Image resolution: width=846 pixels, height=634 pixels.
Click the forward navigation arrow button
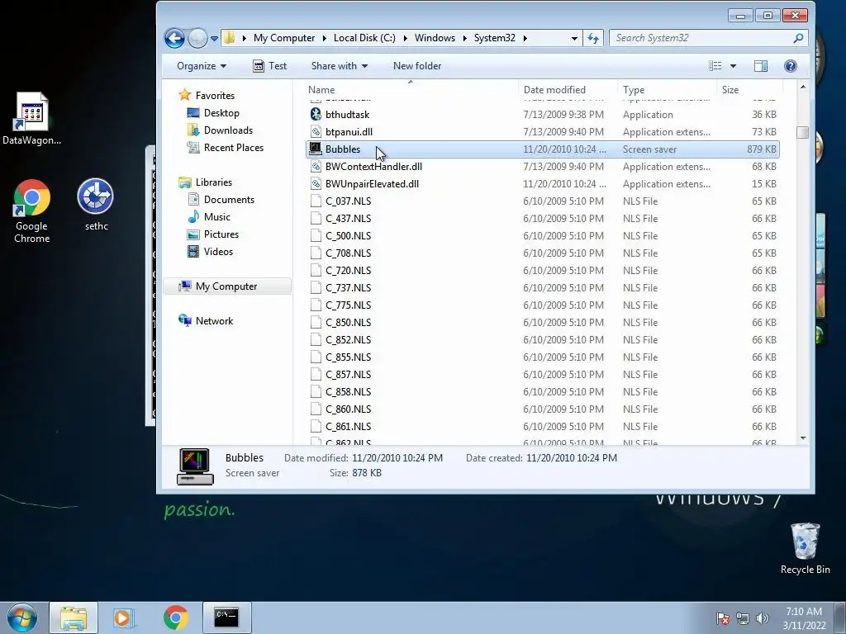198,38
